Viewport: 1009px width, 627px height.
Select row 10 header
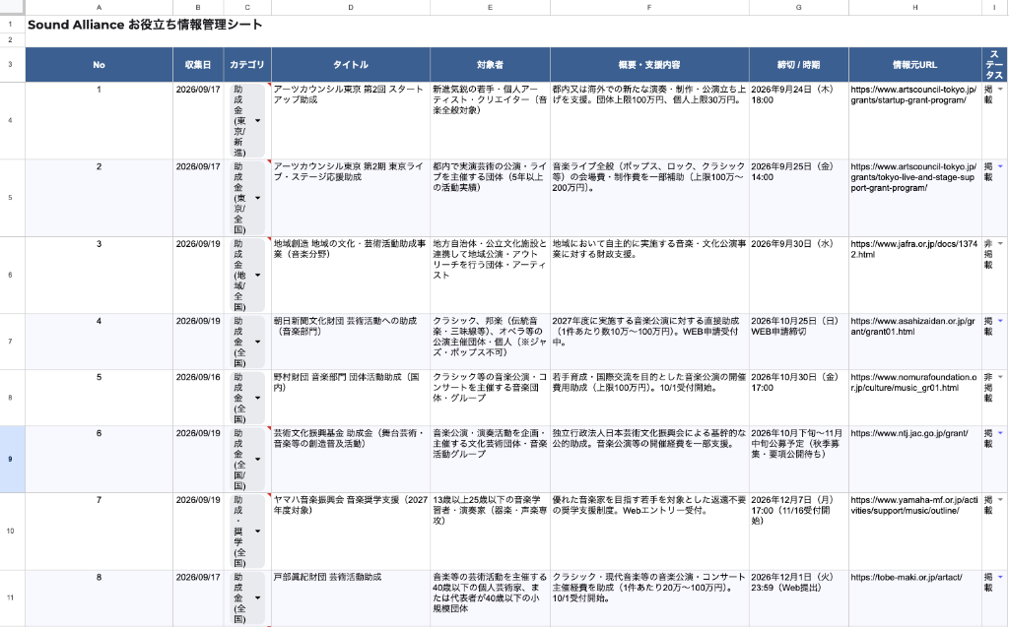pyautogui.click(x=12, y=532)
